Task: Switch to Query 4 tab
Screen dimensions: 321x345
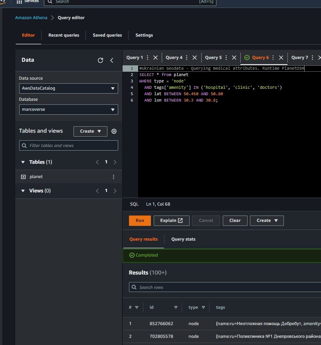Action: (174, 58)
